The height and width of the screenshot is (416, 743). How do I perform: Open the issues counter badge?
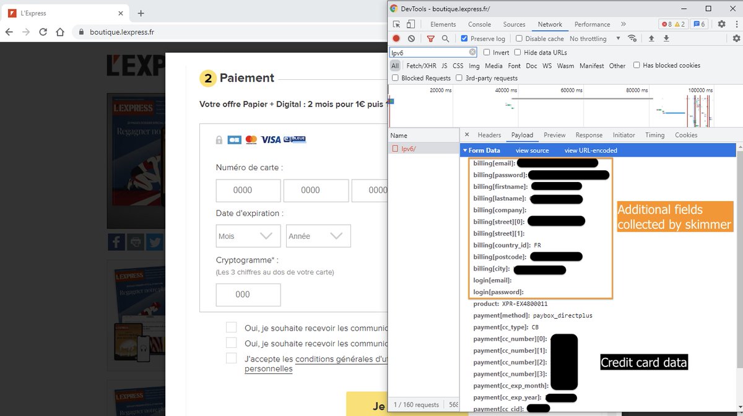(699, 24)
